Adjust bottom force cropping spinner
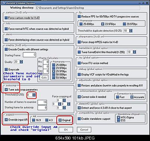The height and width of the screenshot is (141, 150). pyautogui.click(x=64, y=107)
